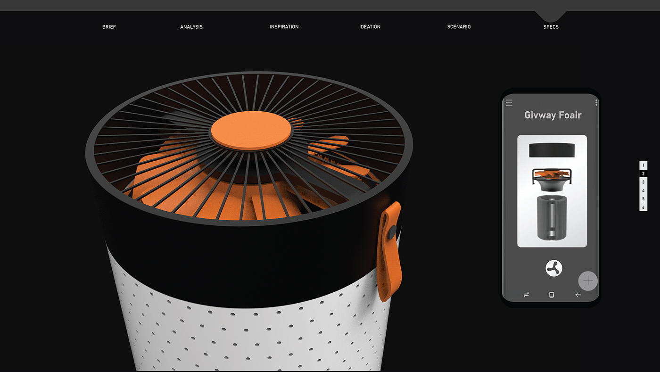Open the Ideation section
The width and height of the screenshot is (660, 372).
(370, 27)
